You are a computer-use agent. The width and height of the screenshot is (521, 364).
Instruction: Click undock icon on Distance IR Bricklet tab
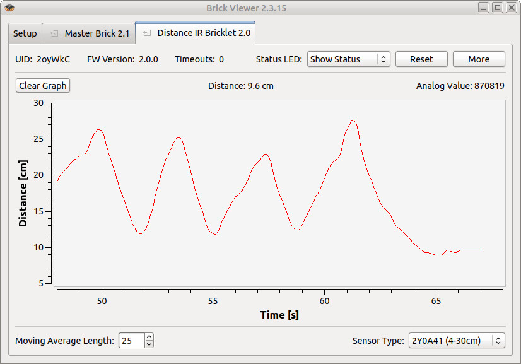pos(147,33)
